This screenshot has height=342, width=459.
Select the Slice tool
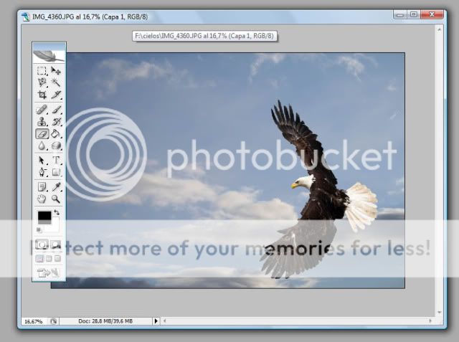pos(56,95)
